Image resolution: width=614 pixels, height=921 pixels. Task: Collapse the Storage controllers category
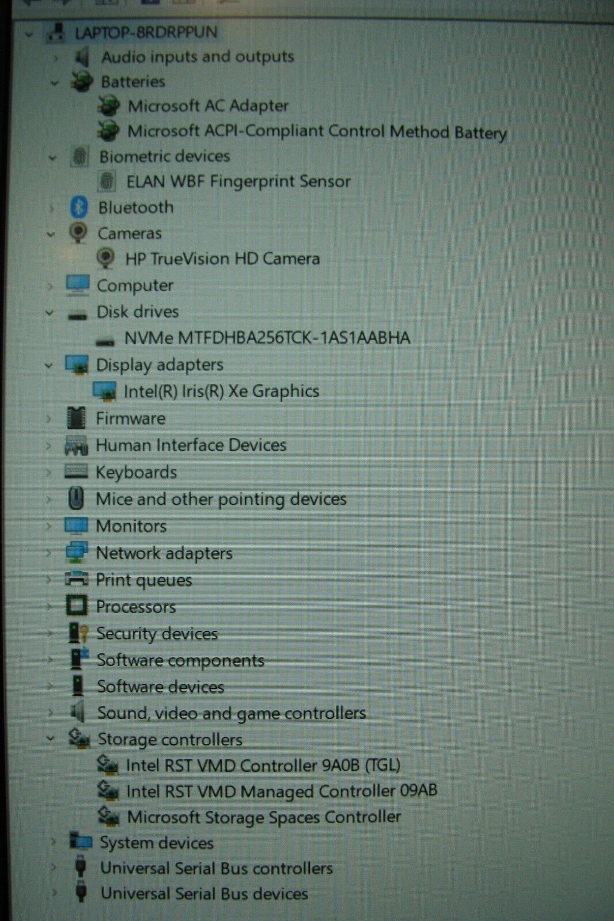(51, 739)
